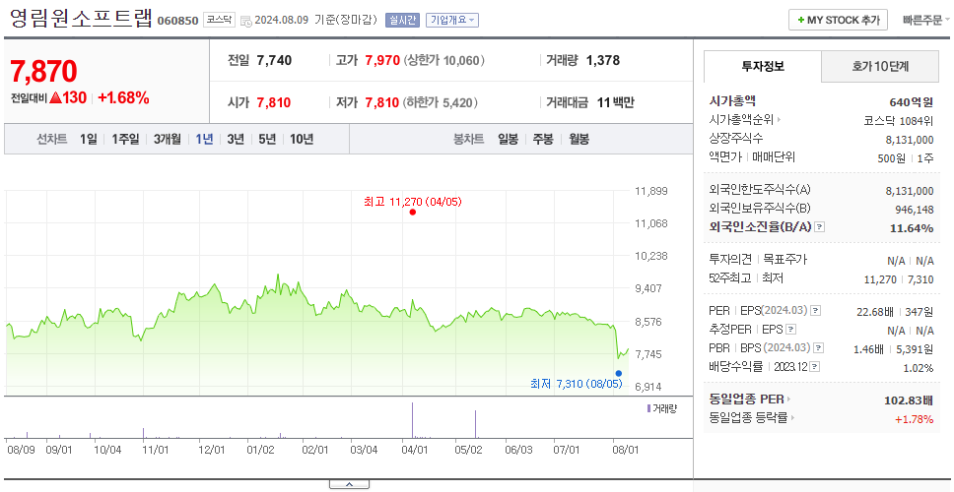Click 52주최고 최저 values 11,270 7,310
The image size is (954, 492).
(x=899, y=279)
